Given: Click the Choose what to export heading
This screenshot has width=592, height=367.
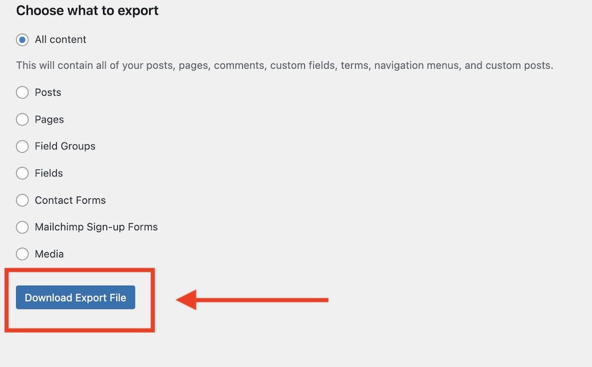Looking at the screenshot, I should point(87,11).
